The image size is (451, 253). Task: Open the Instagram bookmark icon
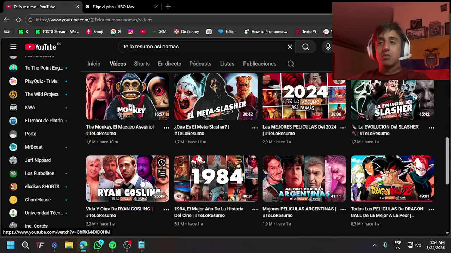pyautogui.click(x=131, y=32)
